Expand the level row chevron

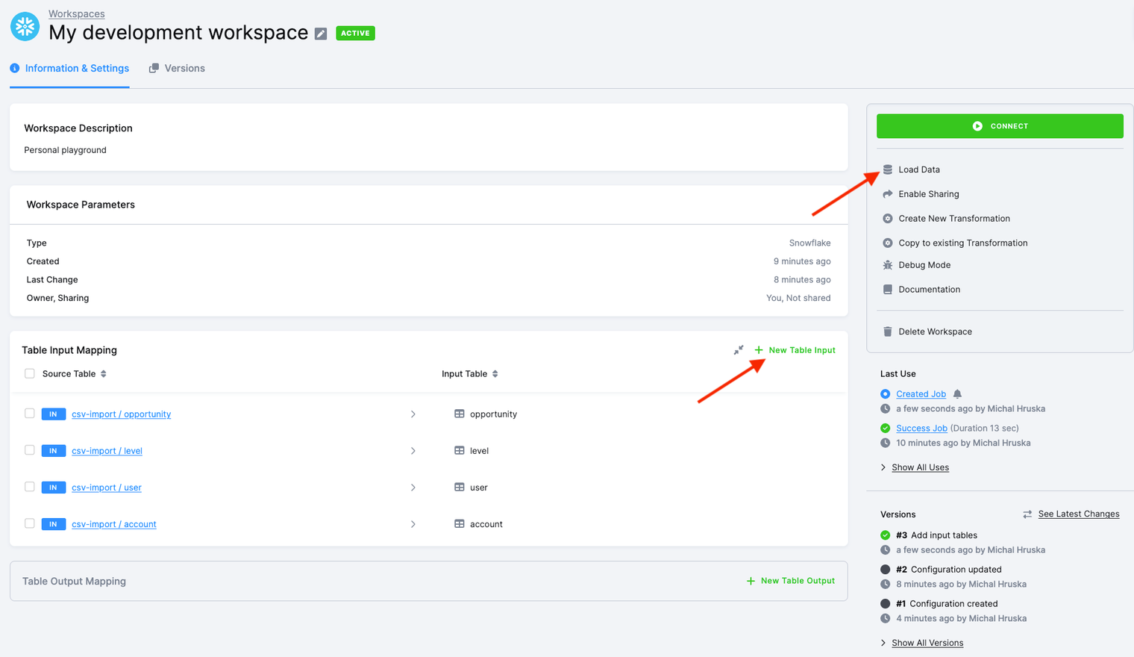[x=413, y=450]
